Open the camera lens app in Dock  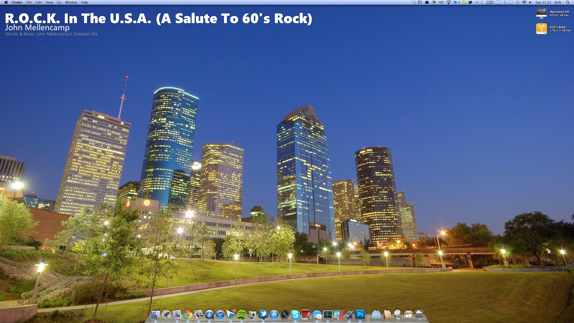pos(285,315)
